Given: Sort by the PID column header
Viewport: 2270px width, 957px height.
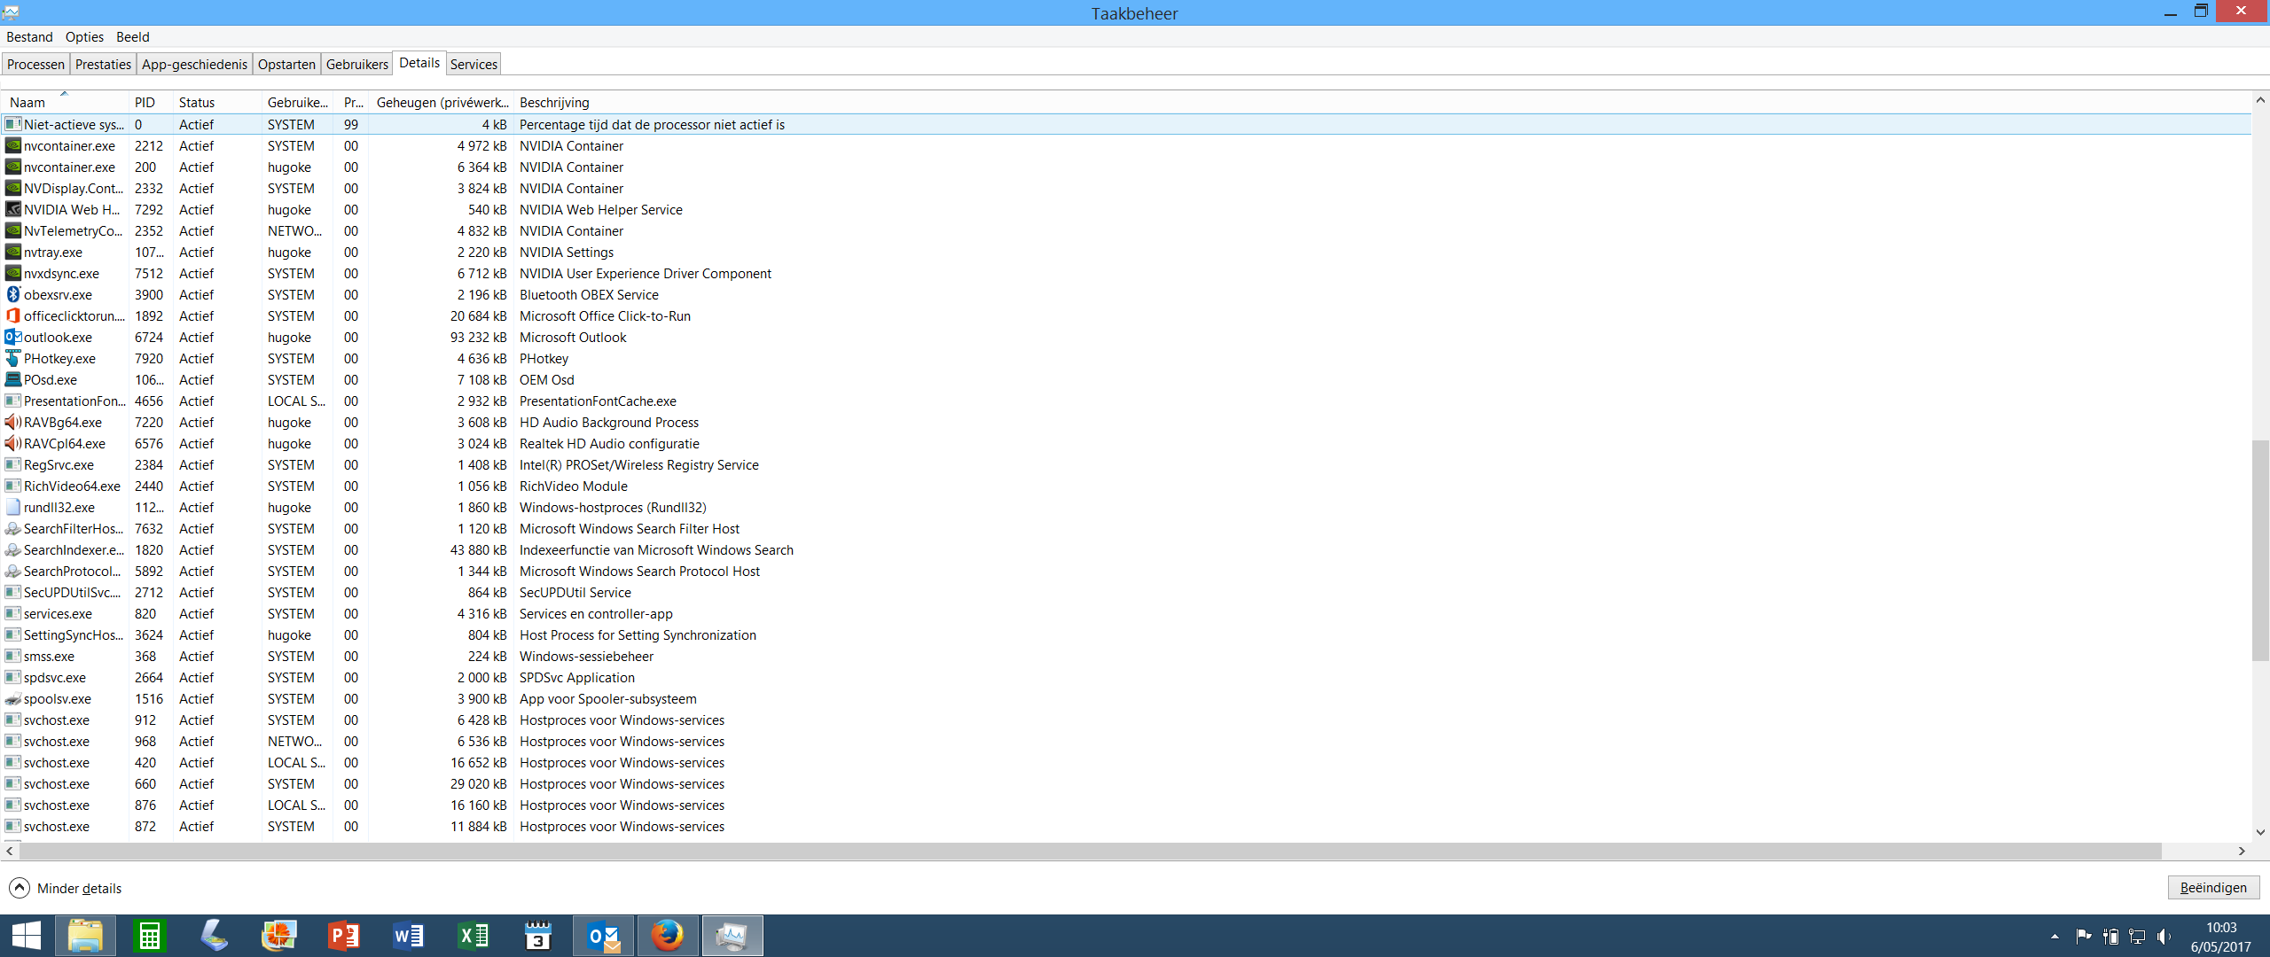Looking at the screenshot, I should click(151, 102).
